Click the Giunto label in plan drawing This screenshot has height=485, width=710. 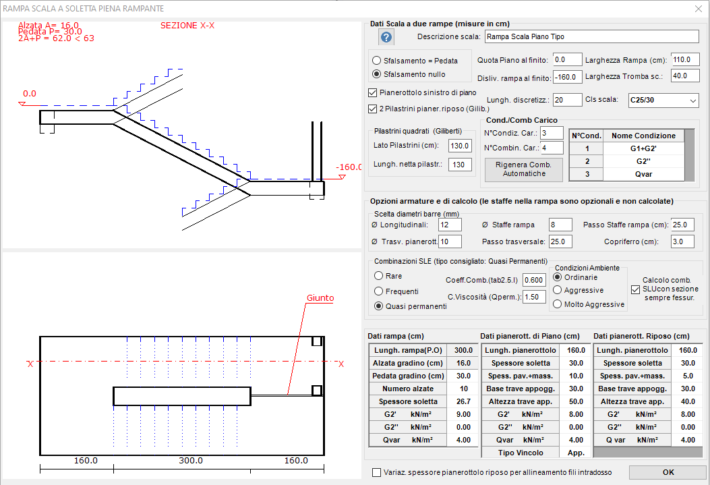(x=320, y=298)
